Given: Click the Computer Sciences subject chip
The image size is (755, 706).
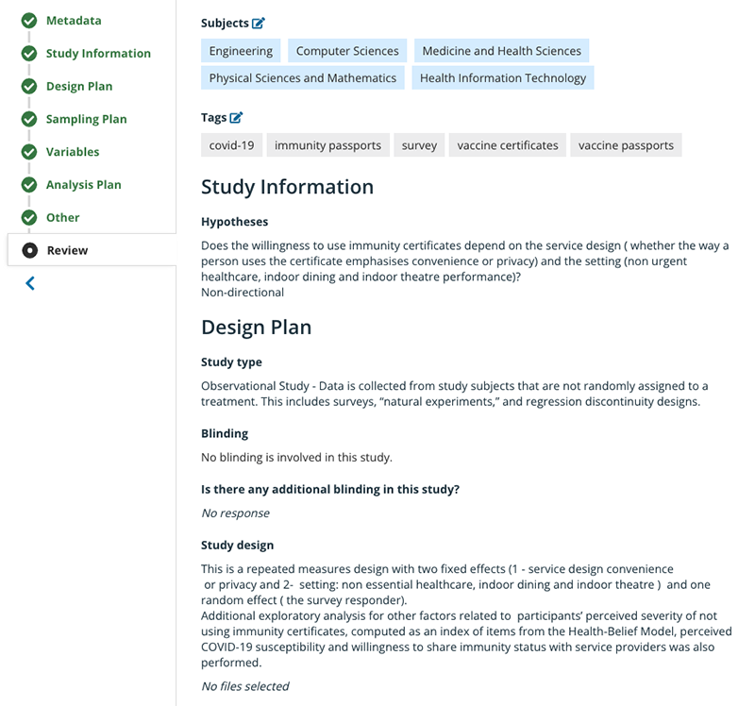Looking at the screenshot, I should tap(347, 51).
